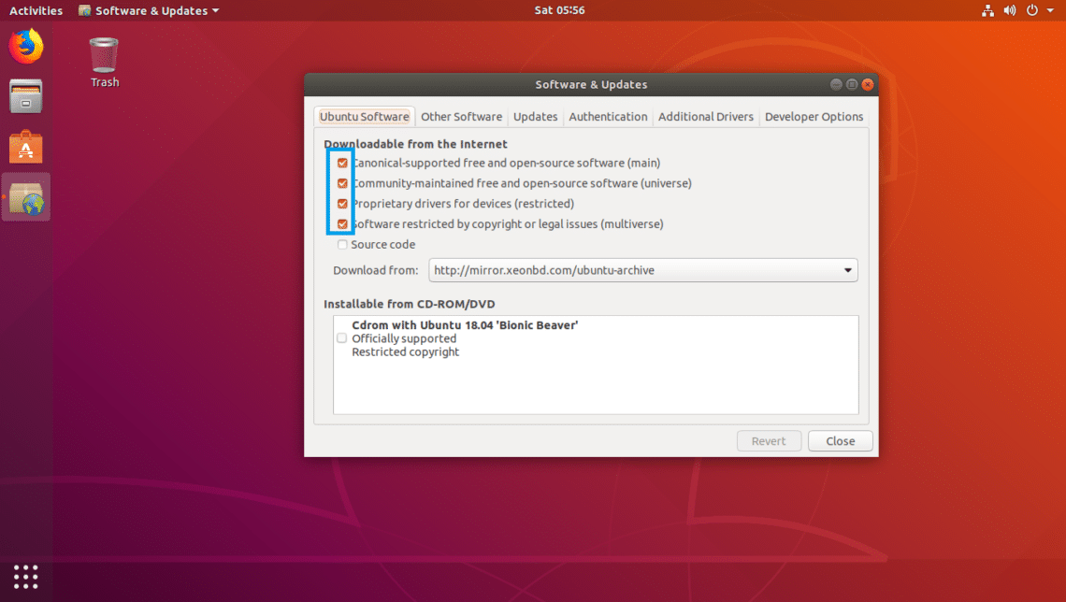Click 'Cdrom with Ubuntu 18.04 'Bionic Beaver'' text

pos(465,324)
